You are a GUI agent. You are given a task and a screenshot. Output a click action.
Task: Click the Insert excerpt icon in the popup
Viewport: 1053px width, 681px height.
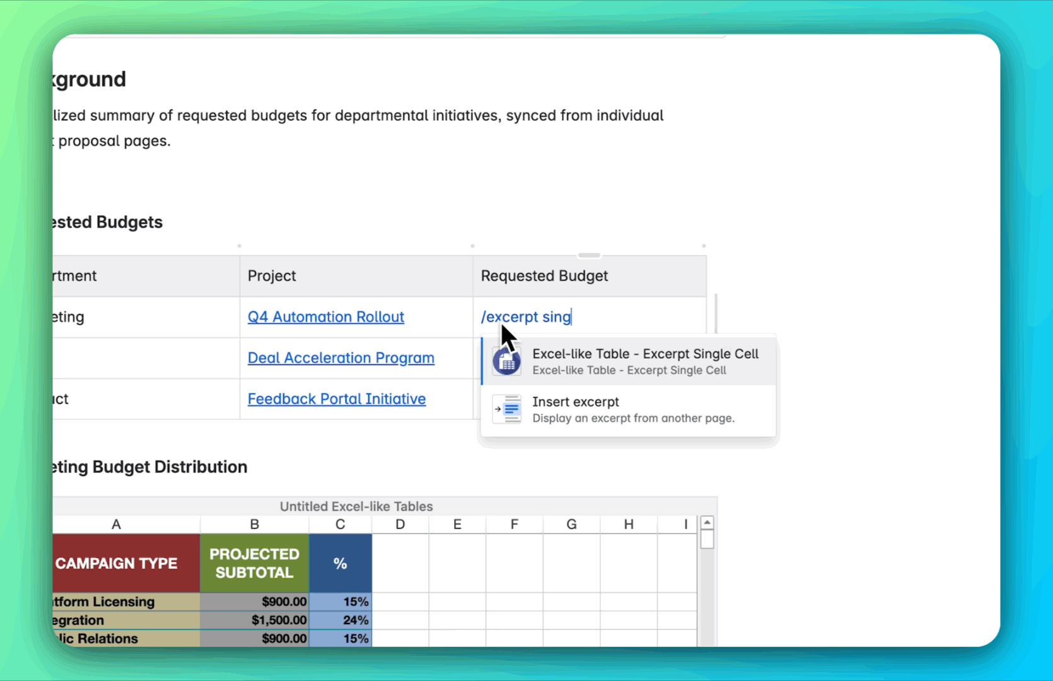point(507,409)
